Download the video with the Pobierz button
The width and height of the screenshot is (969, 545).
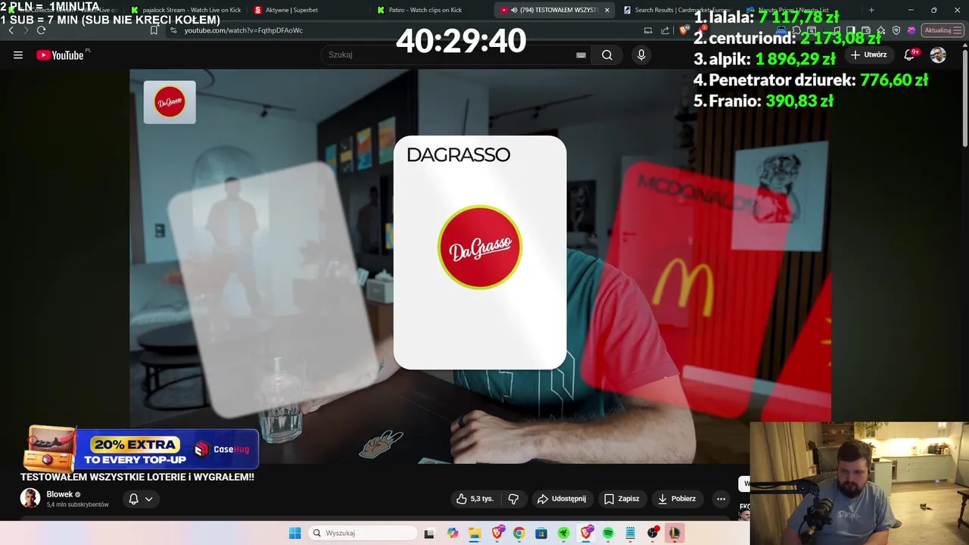click(677, 499)
